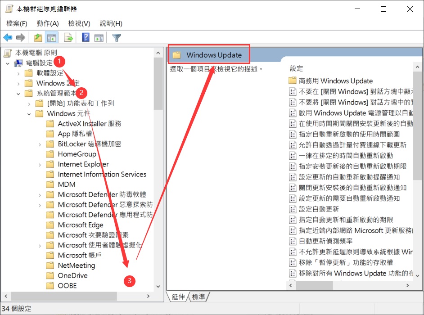Click the HomeGroup folder icon

[50, 154]
